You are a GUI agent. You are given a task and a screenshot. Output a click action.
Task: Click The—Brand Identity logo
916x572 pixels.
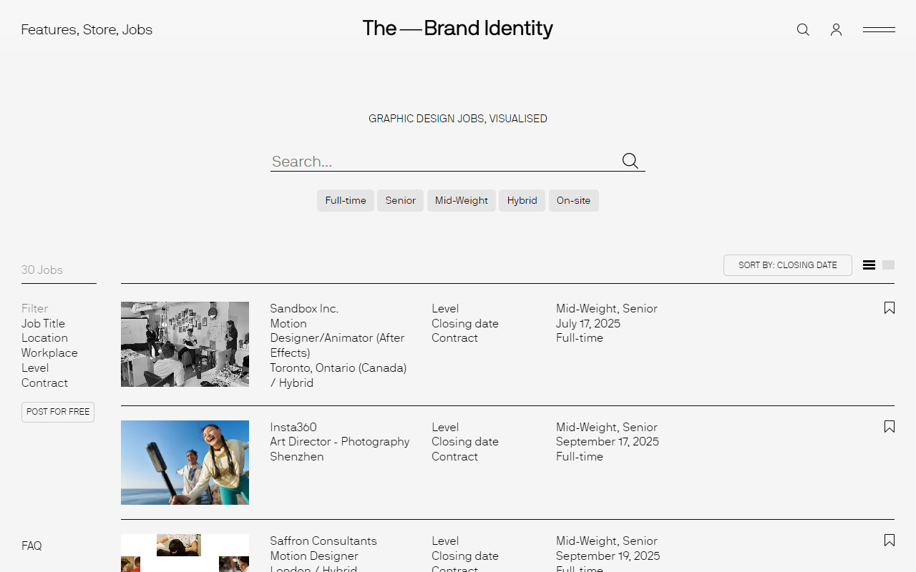(457, 29)
